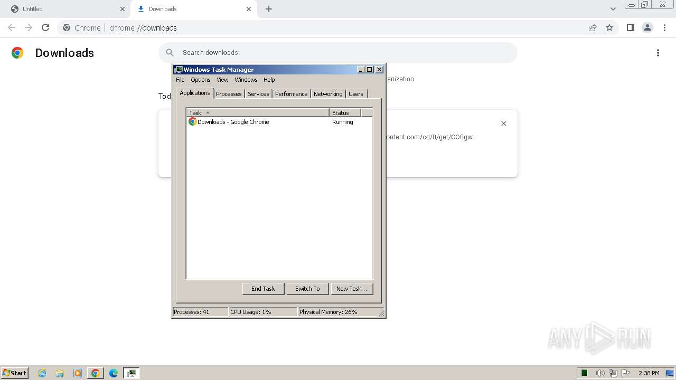This screenshot has width=676, height=380.
Task: Expand the Chrome tab search dropdown
Action: tap(613, 9)
